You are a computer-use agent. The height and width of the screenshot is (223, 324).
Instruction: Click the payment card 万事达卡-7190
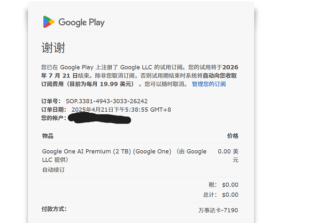[218, 210]
